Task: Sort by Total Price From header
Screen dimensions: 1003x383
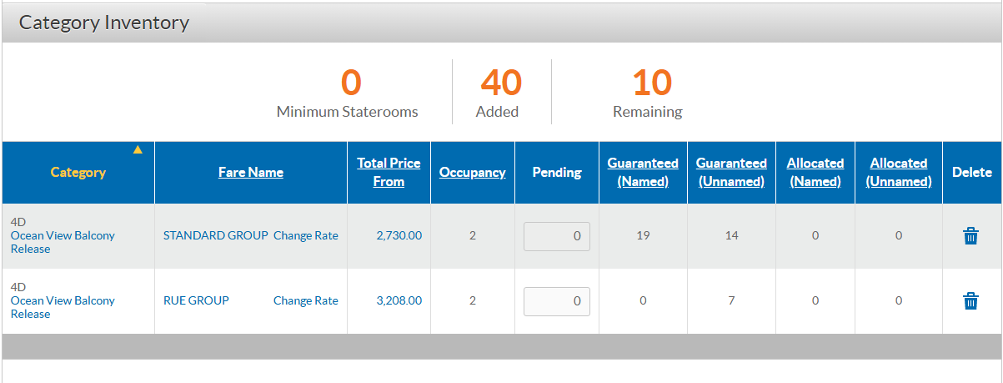Action: point(389,173)
